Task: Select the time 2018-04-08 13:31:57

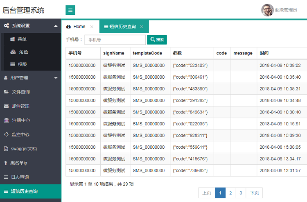Action: (x=280, y=170)
